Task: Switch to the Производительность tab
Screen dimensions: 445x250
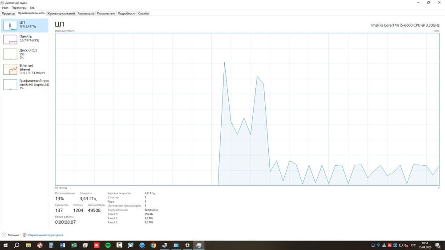Action: pyautogui.click(x=31, y=13)
